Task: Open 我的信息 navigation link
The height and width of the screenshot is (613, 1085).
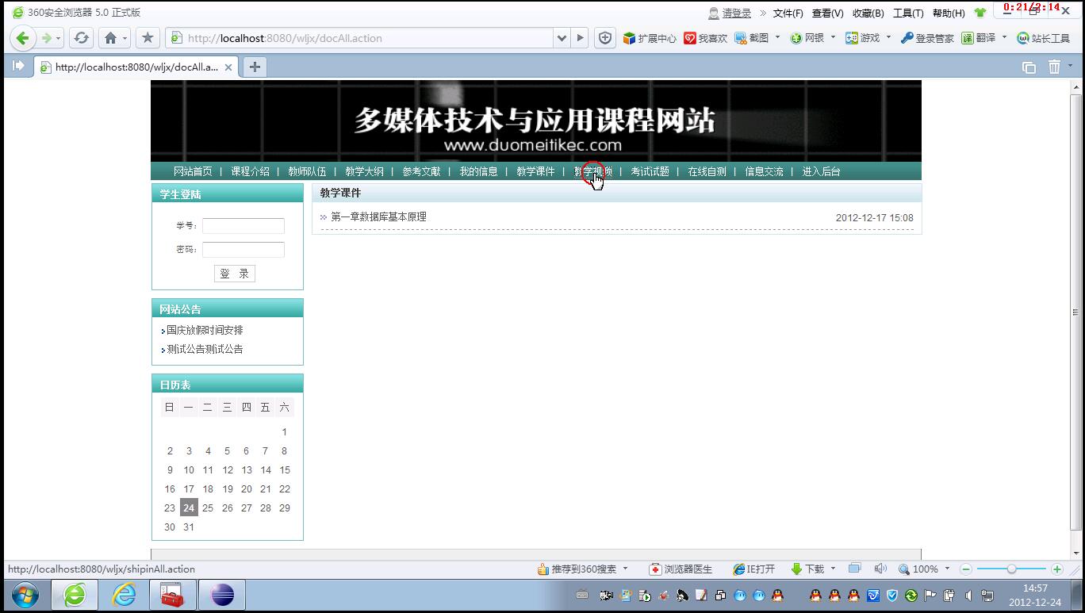Action: tap(478, 171)
